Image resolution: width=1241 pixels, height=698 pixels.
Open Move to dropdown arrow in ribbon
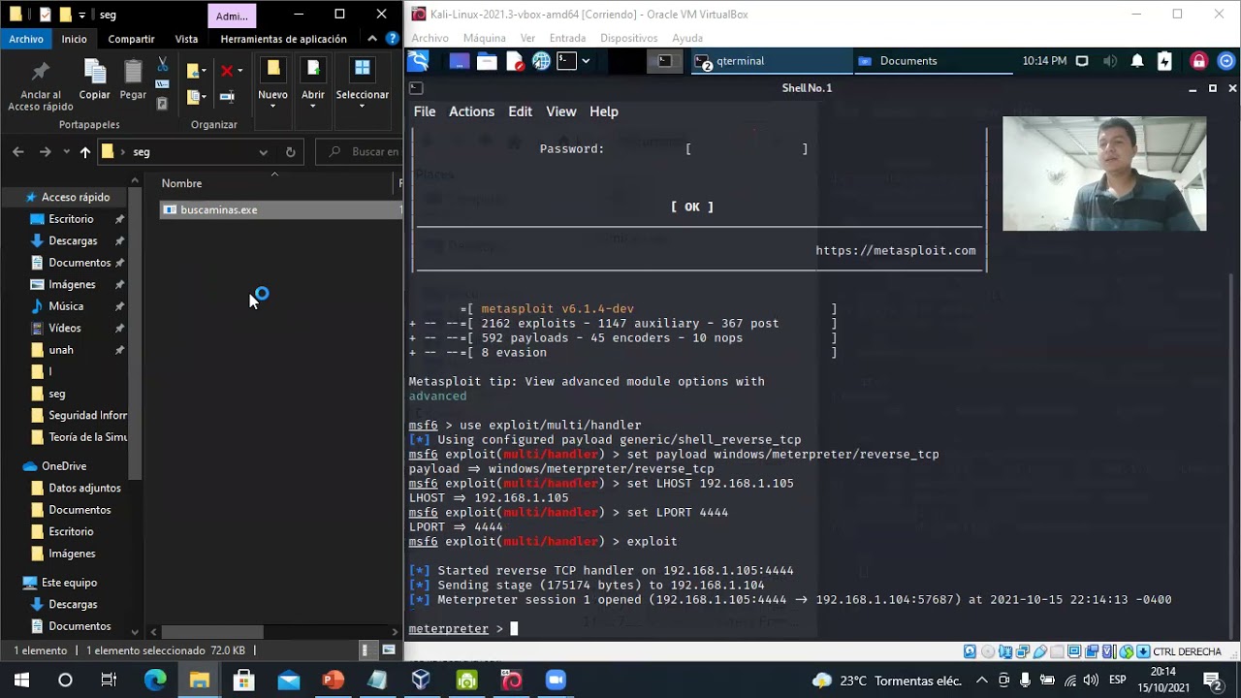pos(204,71)
